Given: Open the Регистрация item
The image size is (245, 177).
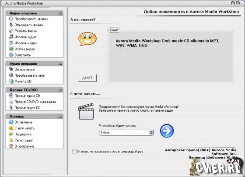Looking at the screenshot, I should 24,140.
